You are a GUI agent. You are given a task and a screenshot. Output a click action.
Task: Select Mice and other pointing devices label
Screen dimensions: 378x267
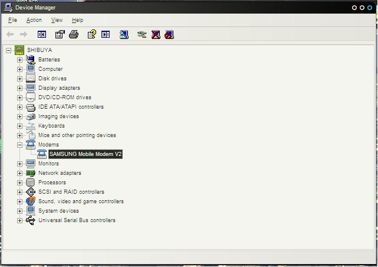click(x=77, y=135)
